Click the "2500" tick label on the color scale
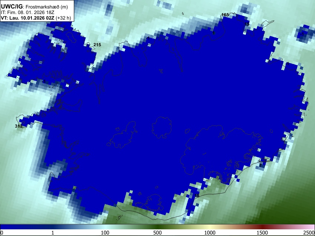Viewport: 315px width, 236px height. 309,233
